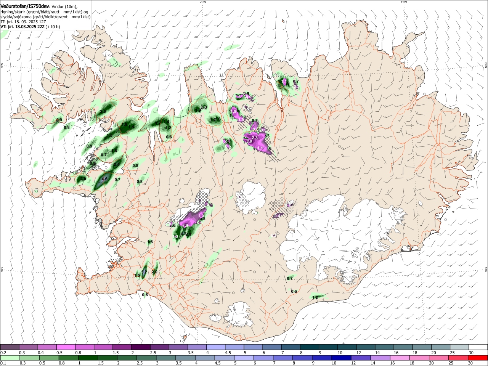
Task: Click the bright magenta legend swatch between 0.5 and 0.8
Action: (66, 347)
